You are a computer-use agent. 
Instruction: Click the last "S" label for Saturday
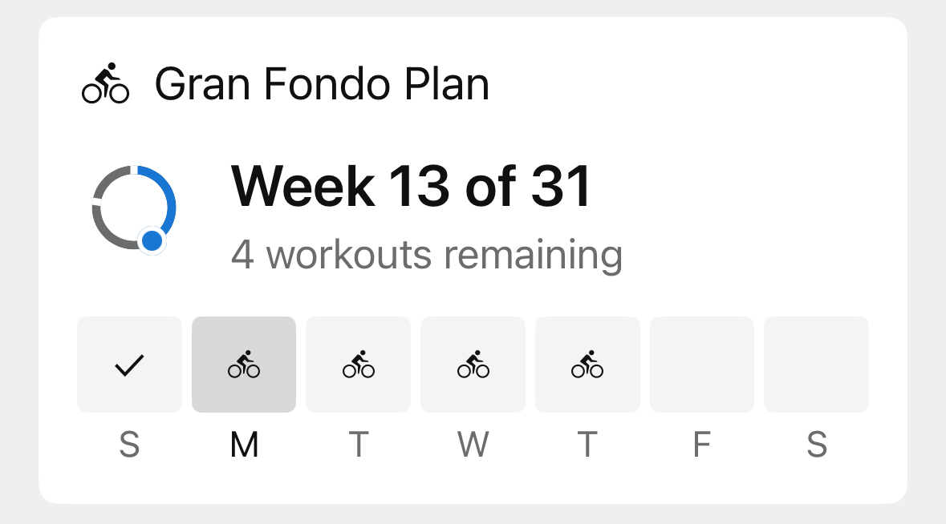coord(816,445)
